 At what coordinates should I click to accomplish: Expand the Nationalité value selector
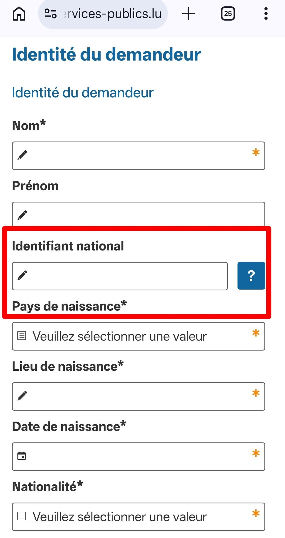(138, 517)
